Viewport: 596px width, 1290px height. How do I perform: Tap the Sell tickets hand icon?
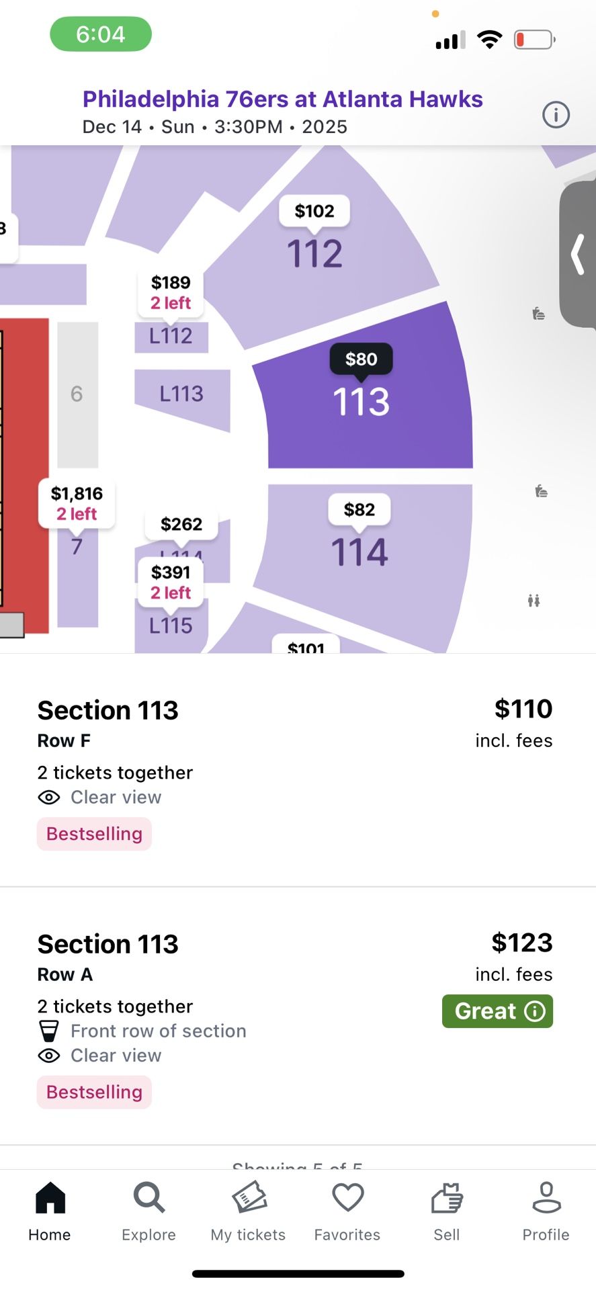click(x=446, y=1198)
